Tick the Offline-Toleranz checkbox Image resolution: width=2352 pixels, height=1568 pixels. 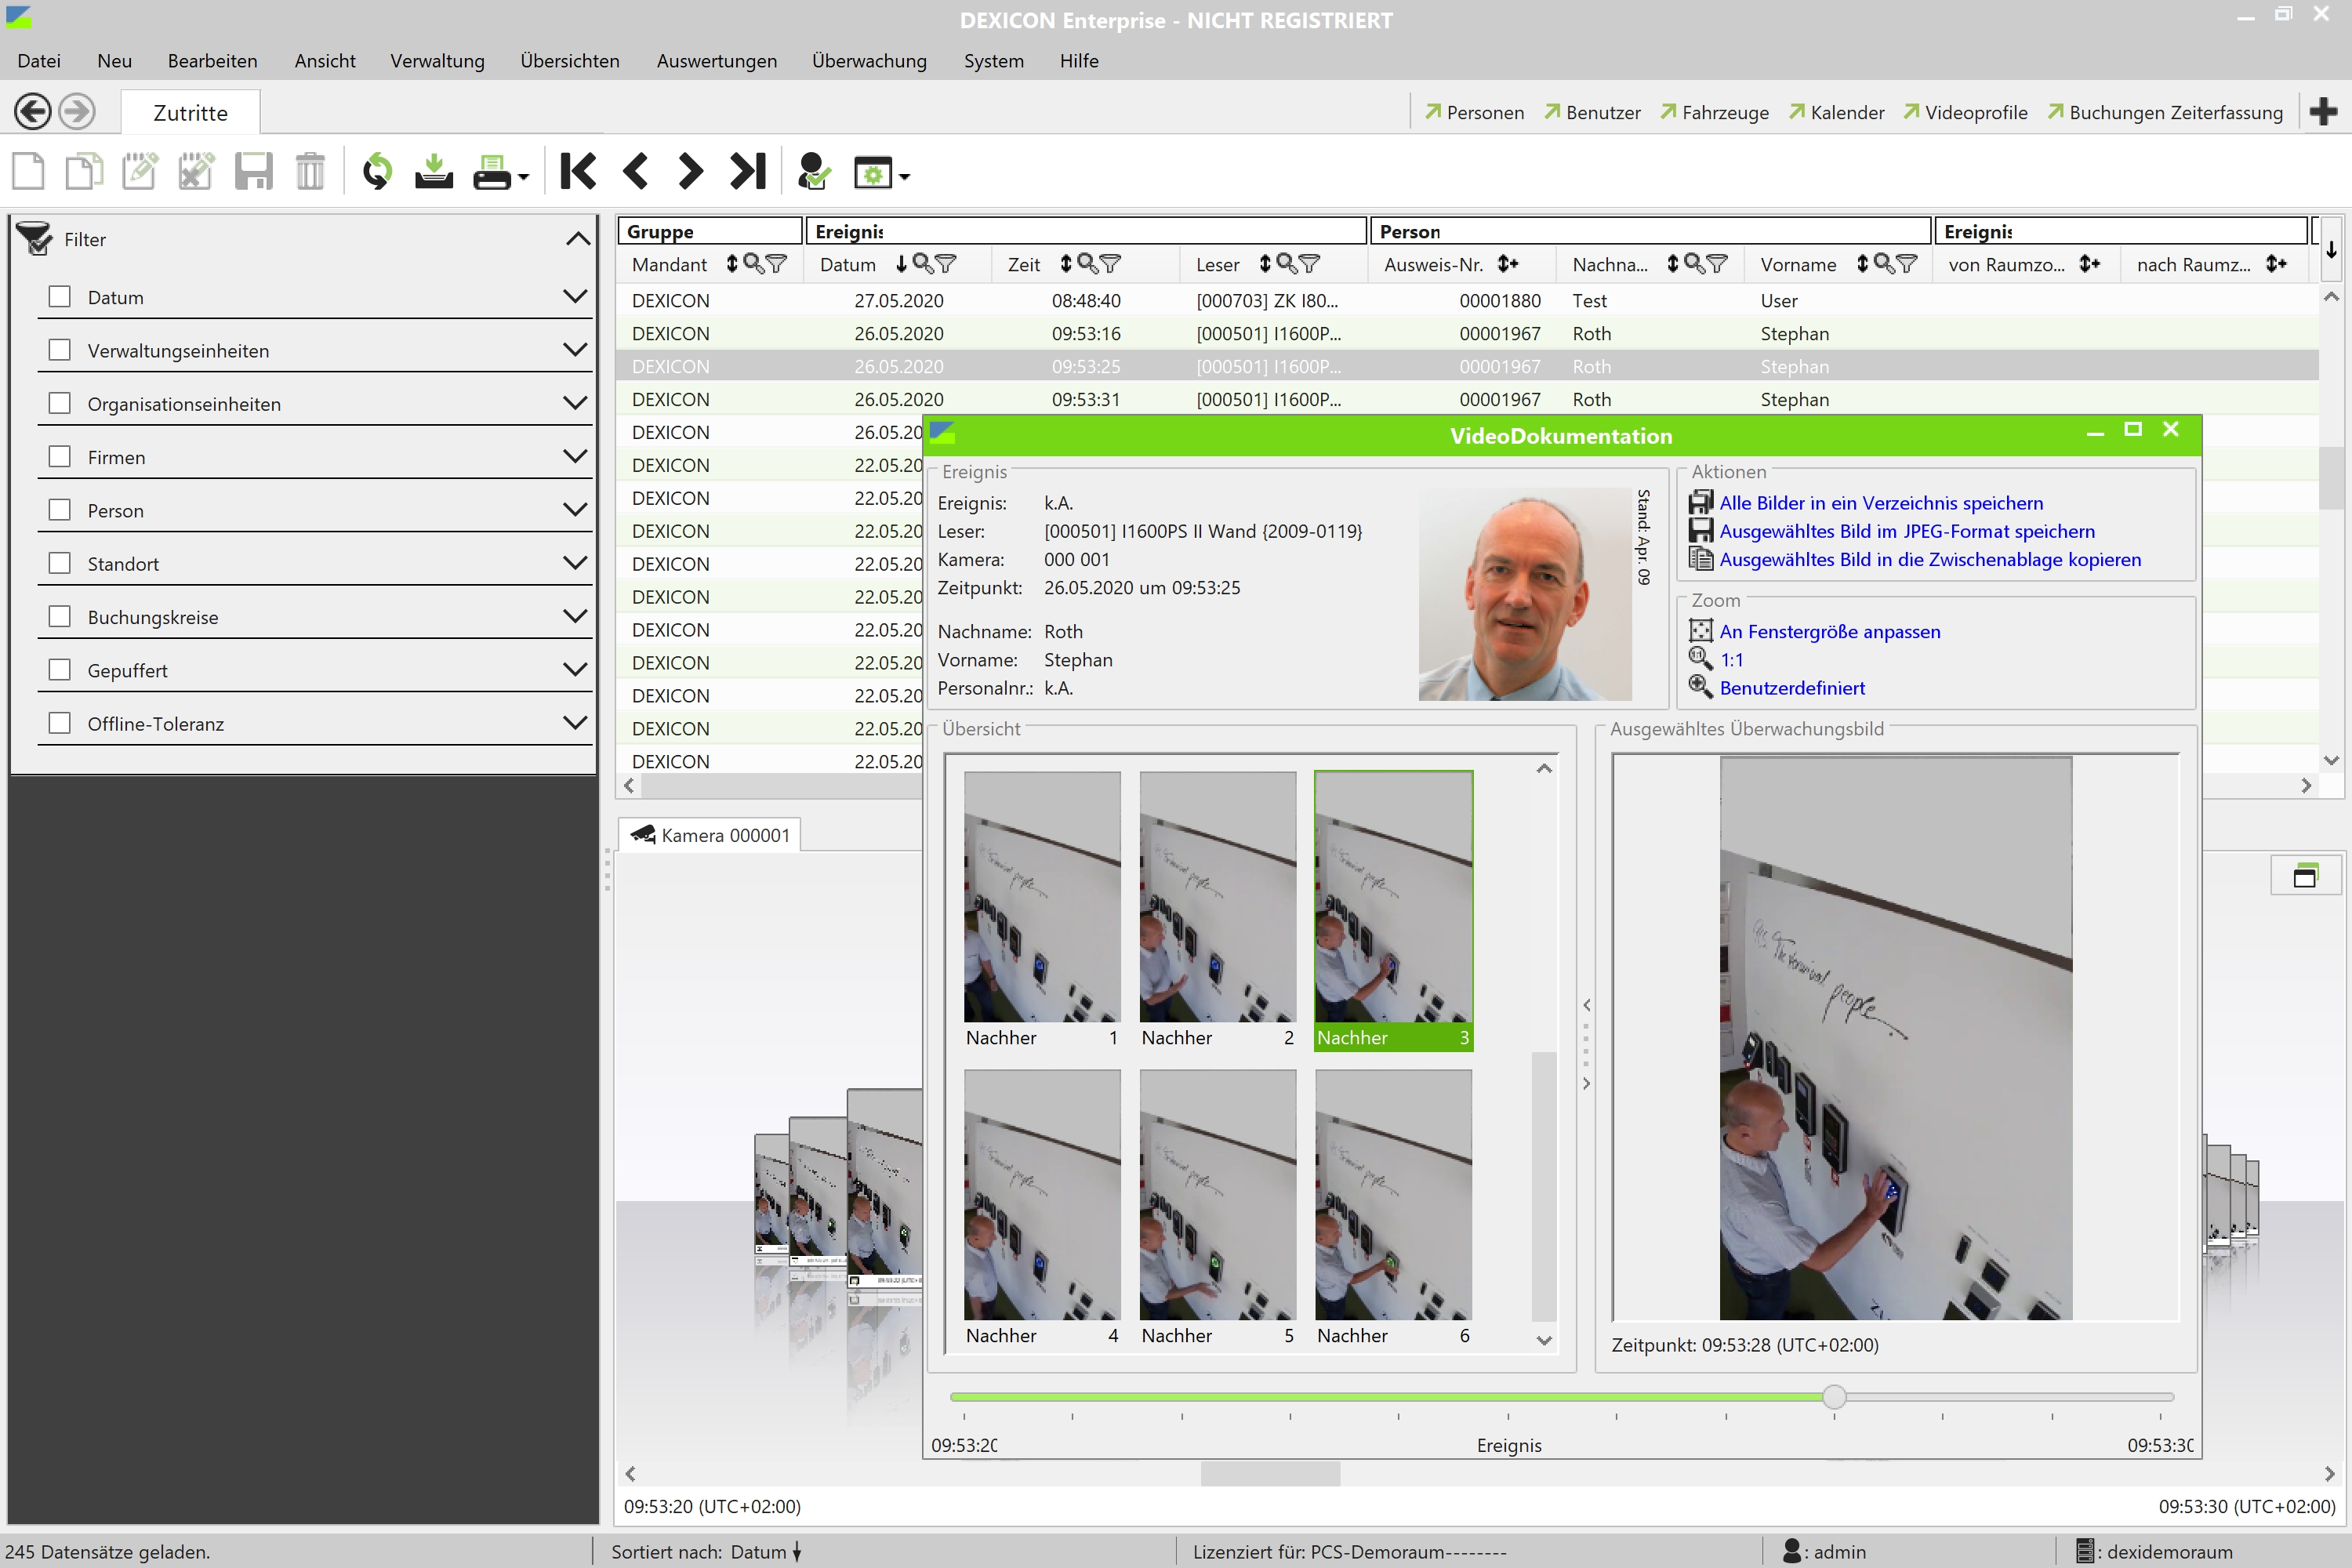coord(60,723)
